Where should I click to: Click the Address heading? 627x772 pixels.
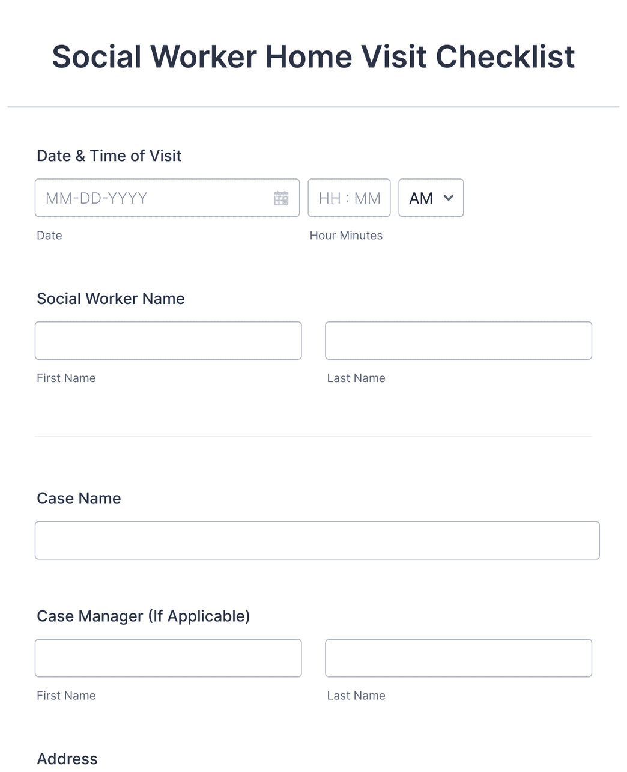[x=67, y=758]
